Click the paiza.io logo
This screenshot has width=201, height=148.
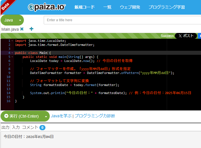(47, 7)
